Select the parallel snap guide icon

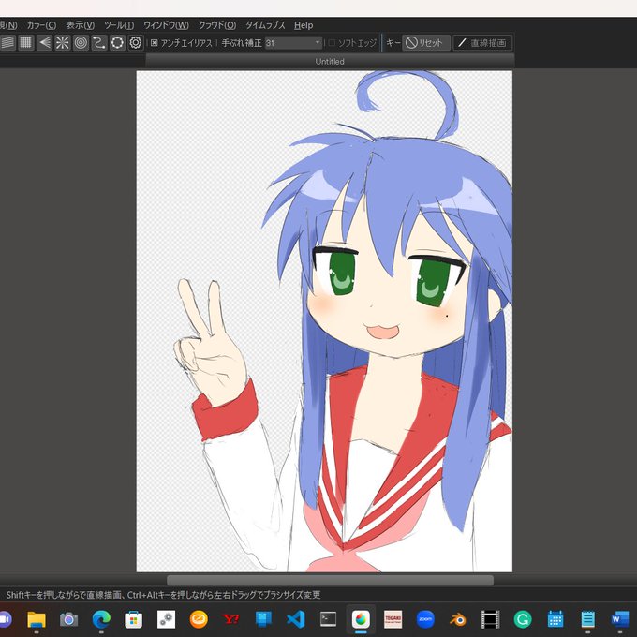(x=8, y=43)
